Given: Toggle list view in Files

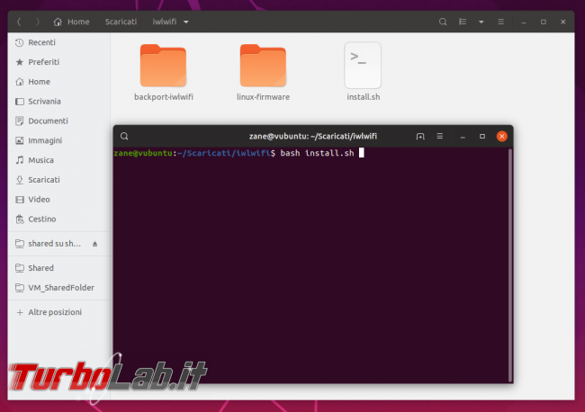Looking at the screenshot, I should [x=463, y=22].
